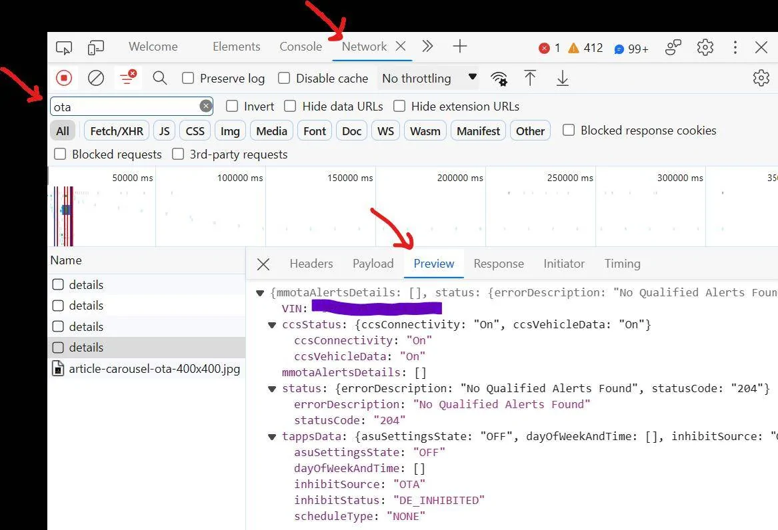Select the All filter button
This screenshot has height=530, width=778.
point(63,131)
